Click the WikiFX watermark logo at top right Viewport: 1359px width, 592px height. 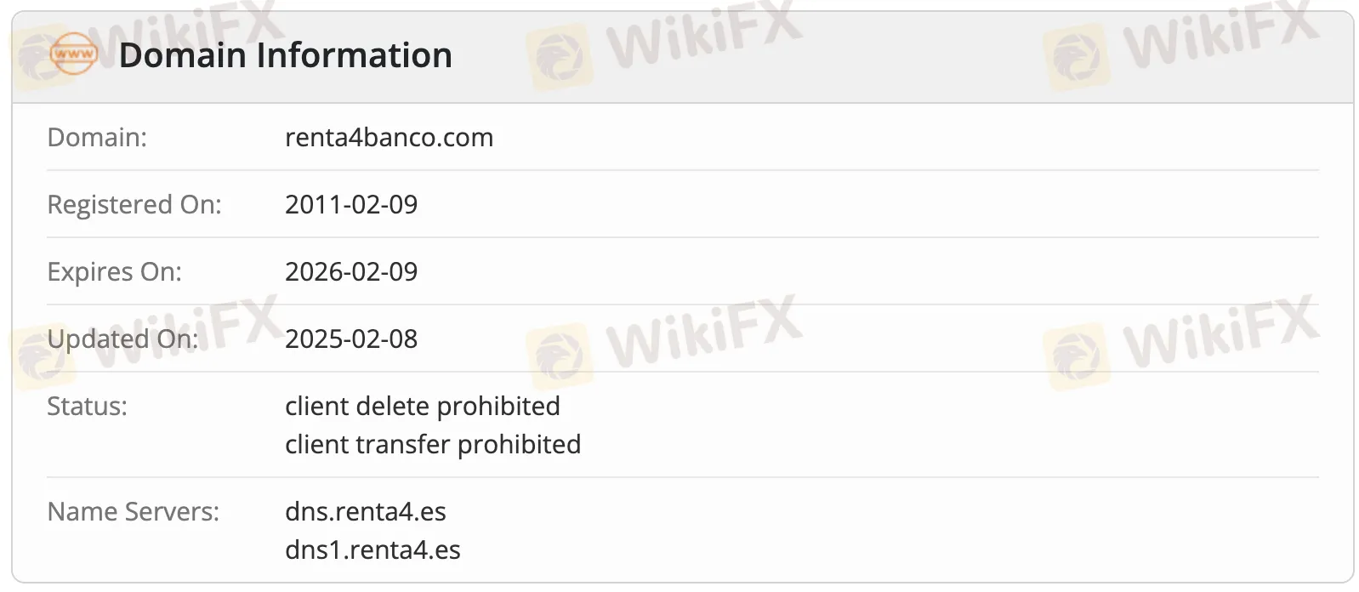pos(1182,43)
